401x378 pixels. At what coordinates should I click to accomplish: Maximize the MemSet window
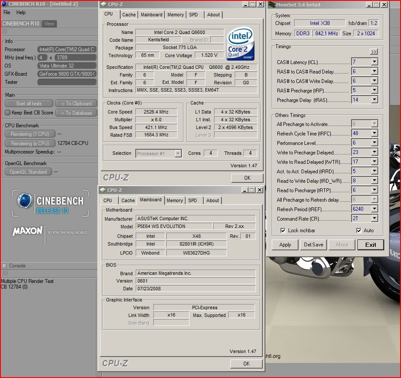pyautogui.click(x=376, y=5)
